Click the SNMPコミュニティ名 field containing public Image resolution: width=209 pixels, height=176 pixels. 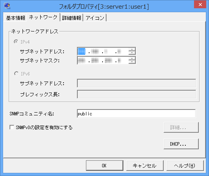pyautogui.click(x=136, y=113)
